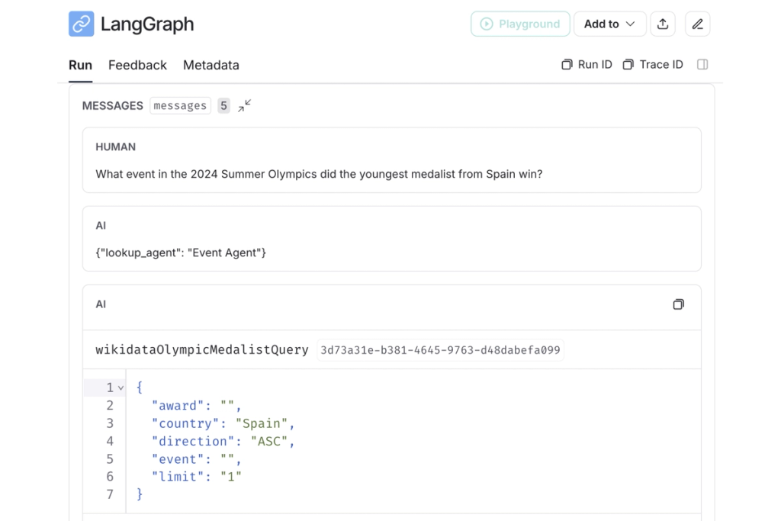Viewport: 781px width, 521px height.
Task: Click the "direction": "ASC" line
Action: click(223, 442)
